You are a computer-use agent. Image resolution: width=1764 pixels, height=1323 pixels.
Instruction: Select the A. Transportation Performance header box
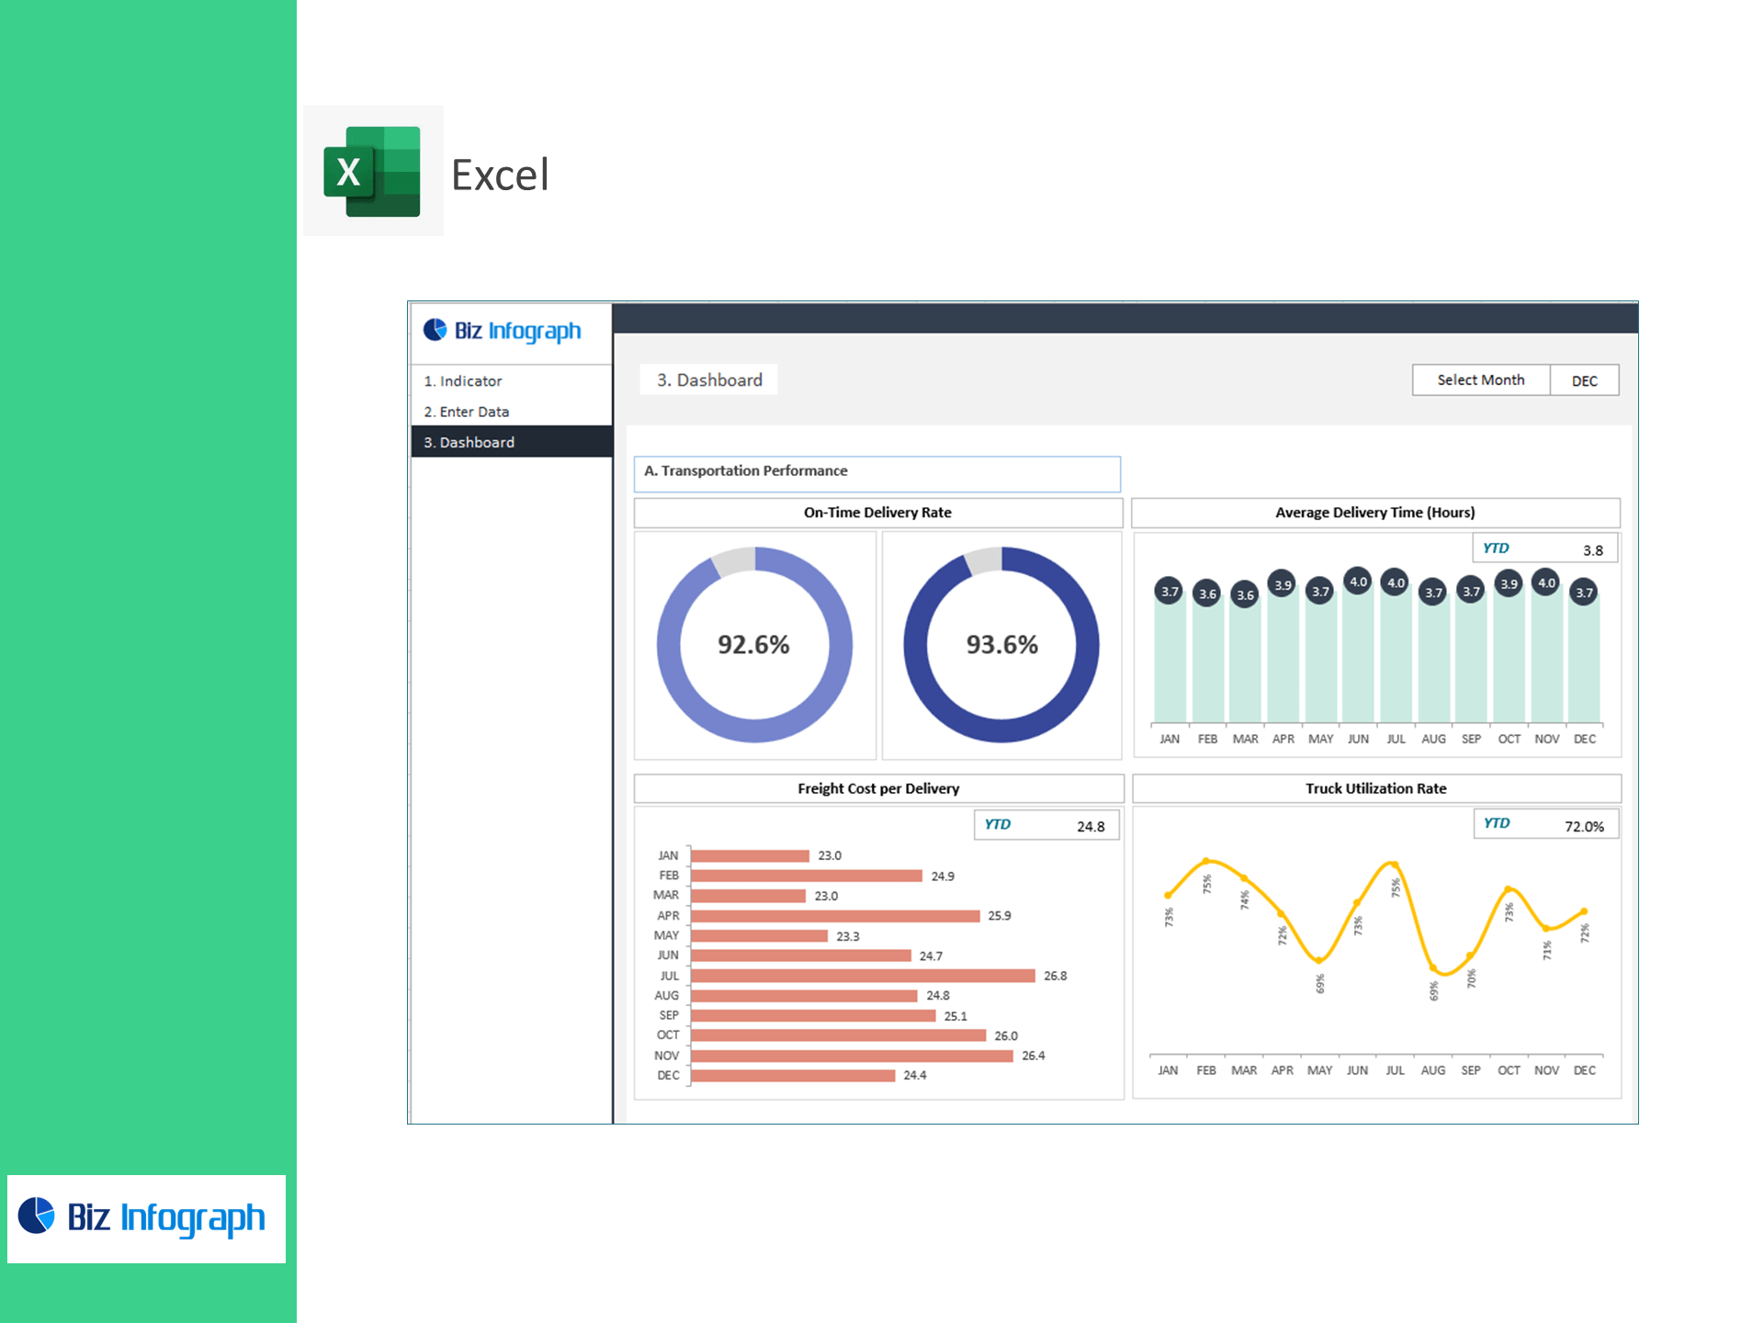click(x=876, y=471)
